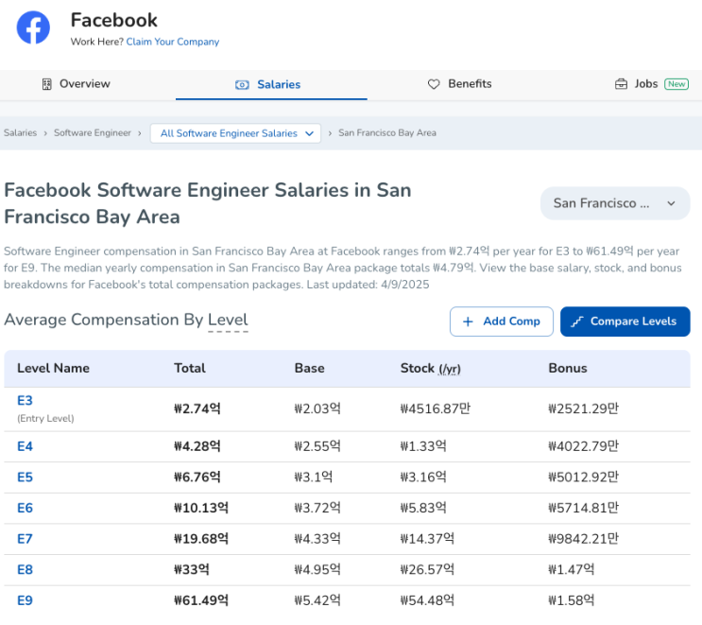Screen dimensions: 702x625
Task: Click E4 bonus ₩4022.79만
Action: pos(584,446)
